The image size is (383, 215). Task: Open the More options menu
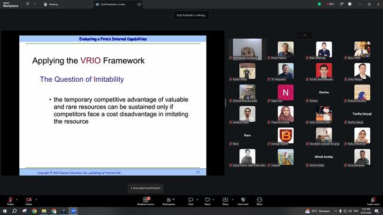coord(259,201)
